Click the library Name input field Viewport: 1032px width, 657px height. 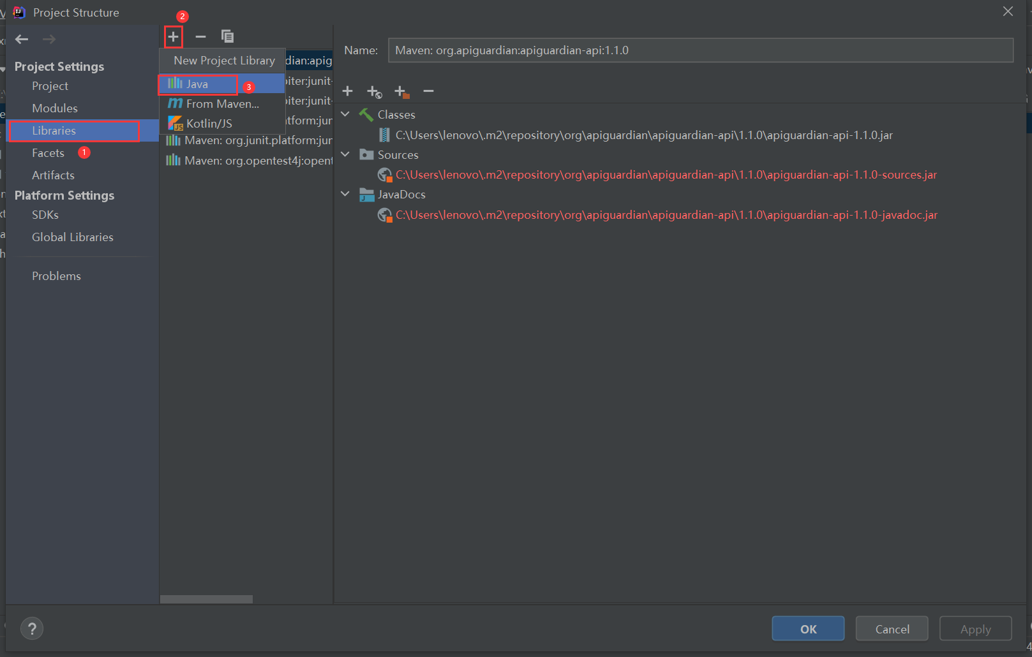[x=700, y=50]
